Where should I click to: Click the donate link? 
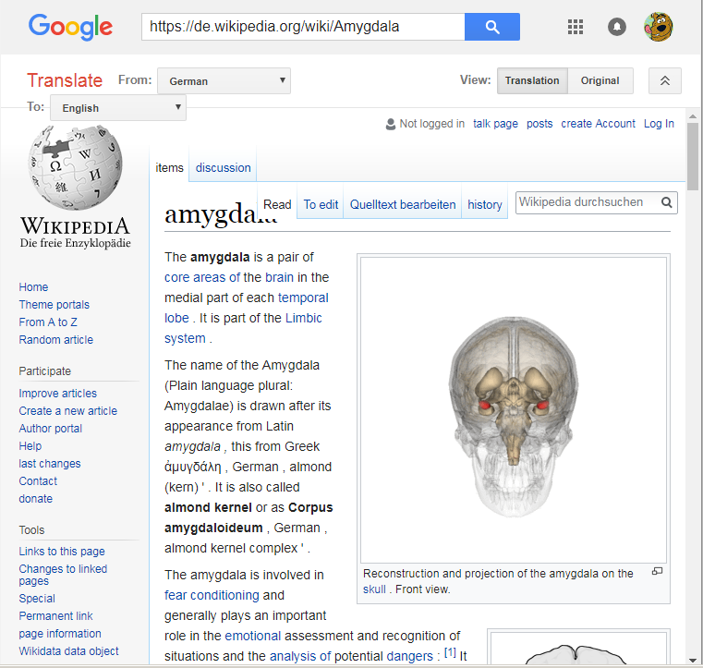coord(35,499)
